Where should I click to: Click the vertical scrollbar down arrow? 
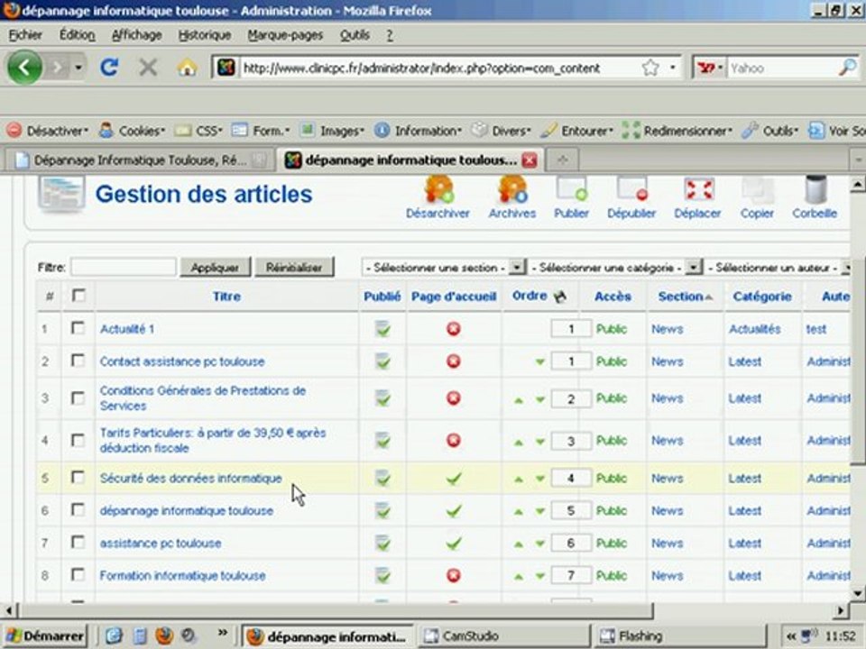857,593
